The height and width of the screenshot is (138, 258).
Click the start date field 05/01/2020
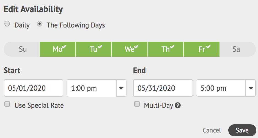(34, 88)
